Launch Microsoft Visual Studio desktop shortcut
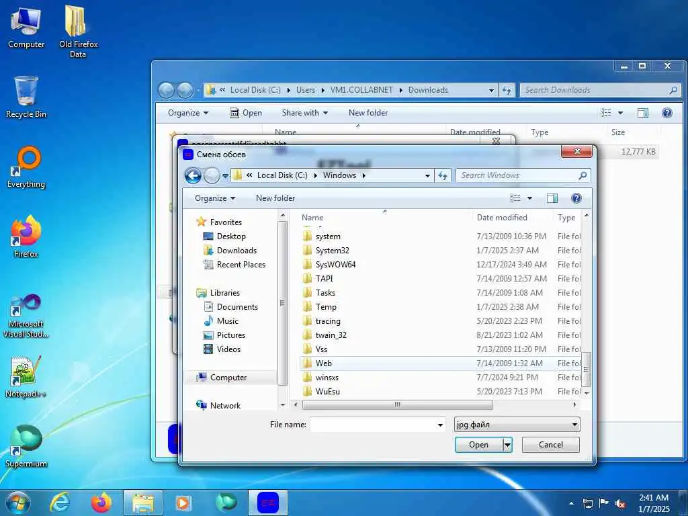688x516 pixels. (26, 316)
